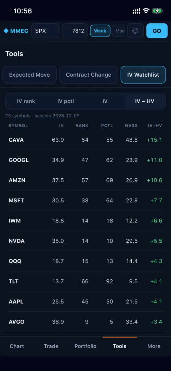Tap the battery charging status icon
The image size is (171, 371).
pyautogui.click(x=157, y=11)
